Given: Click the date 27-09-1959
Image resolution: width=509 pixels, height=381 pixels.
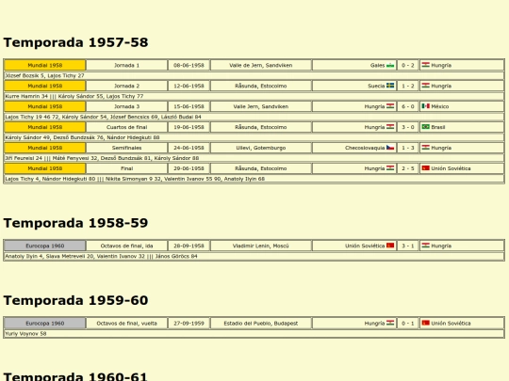Looking at the screenshot, I should pos(189,324).
